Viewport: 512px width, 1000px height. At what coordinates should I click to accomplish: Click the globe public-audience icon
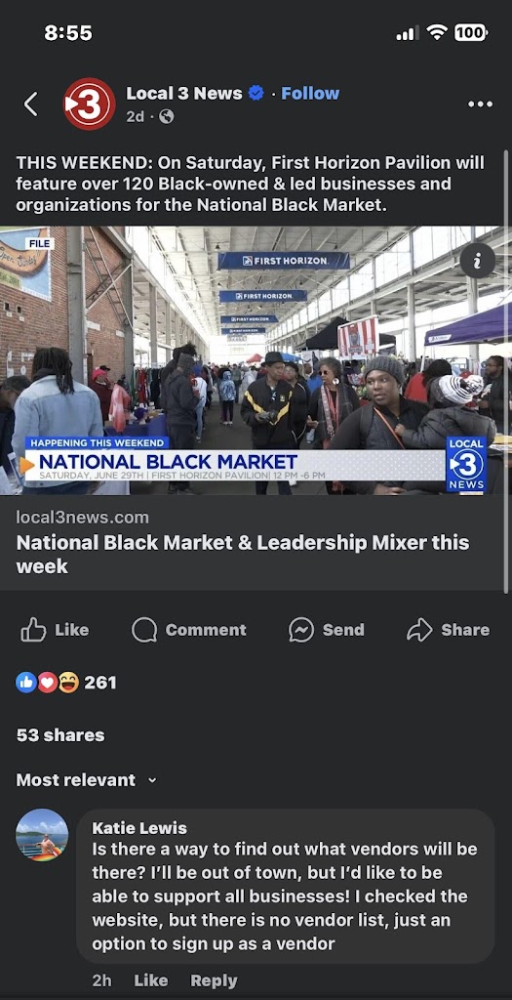(x=166, y=117)
